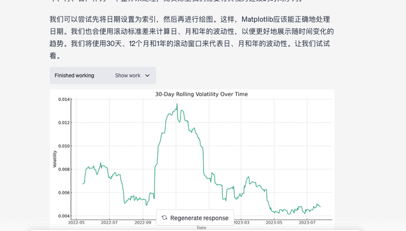This screenshot has height=231, width=406.
Task: Click the '2022-09' date axis label
Action: pos(143,223)
